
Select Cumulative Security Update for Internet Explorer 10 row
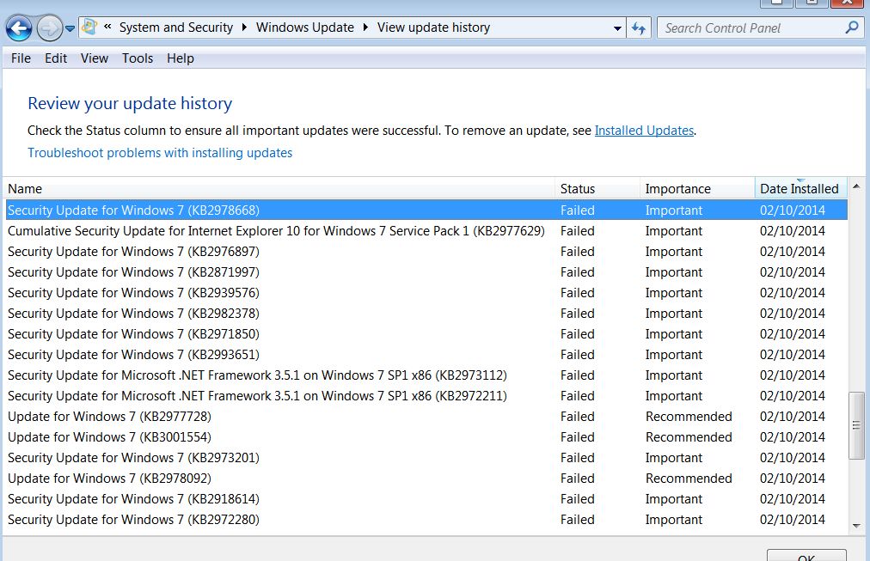(x=426, y=230)
